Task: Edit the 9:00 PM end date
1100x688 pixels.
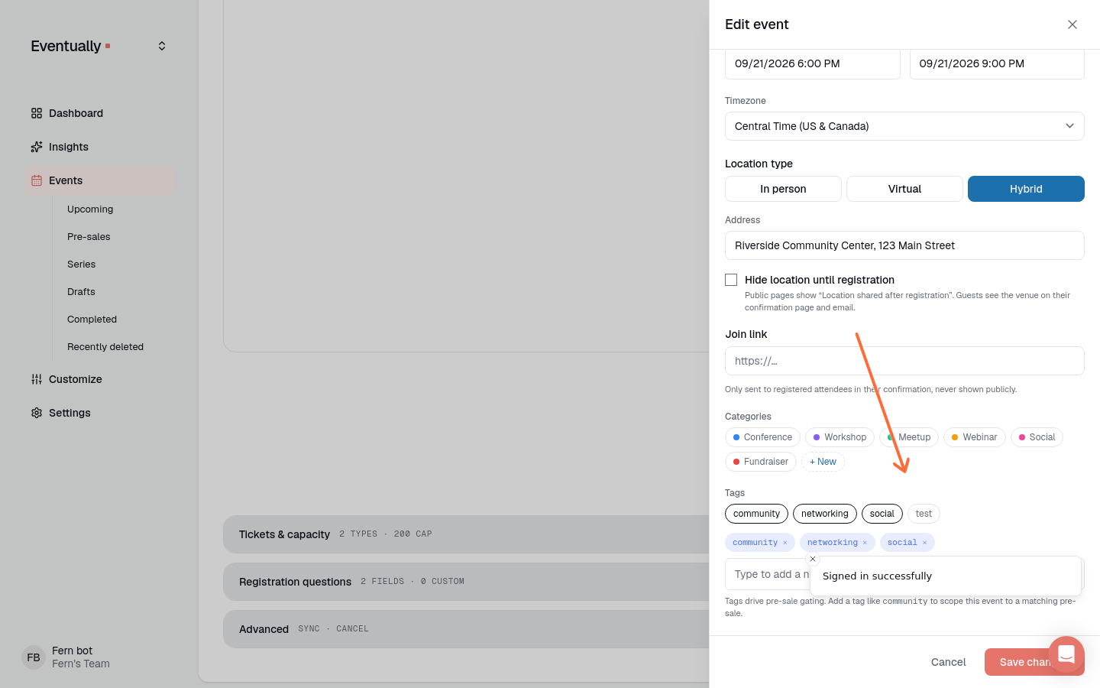Action: [x=997, y=63]
